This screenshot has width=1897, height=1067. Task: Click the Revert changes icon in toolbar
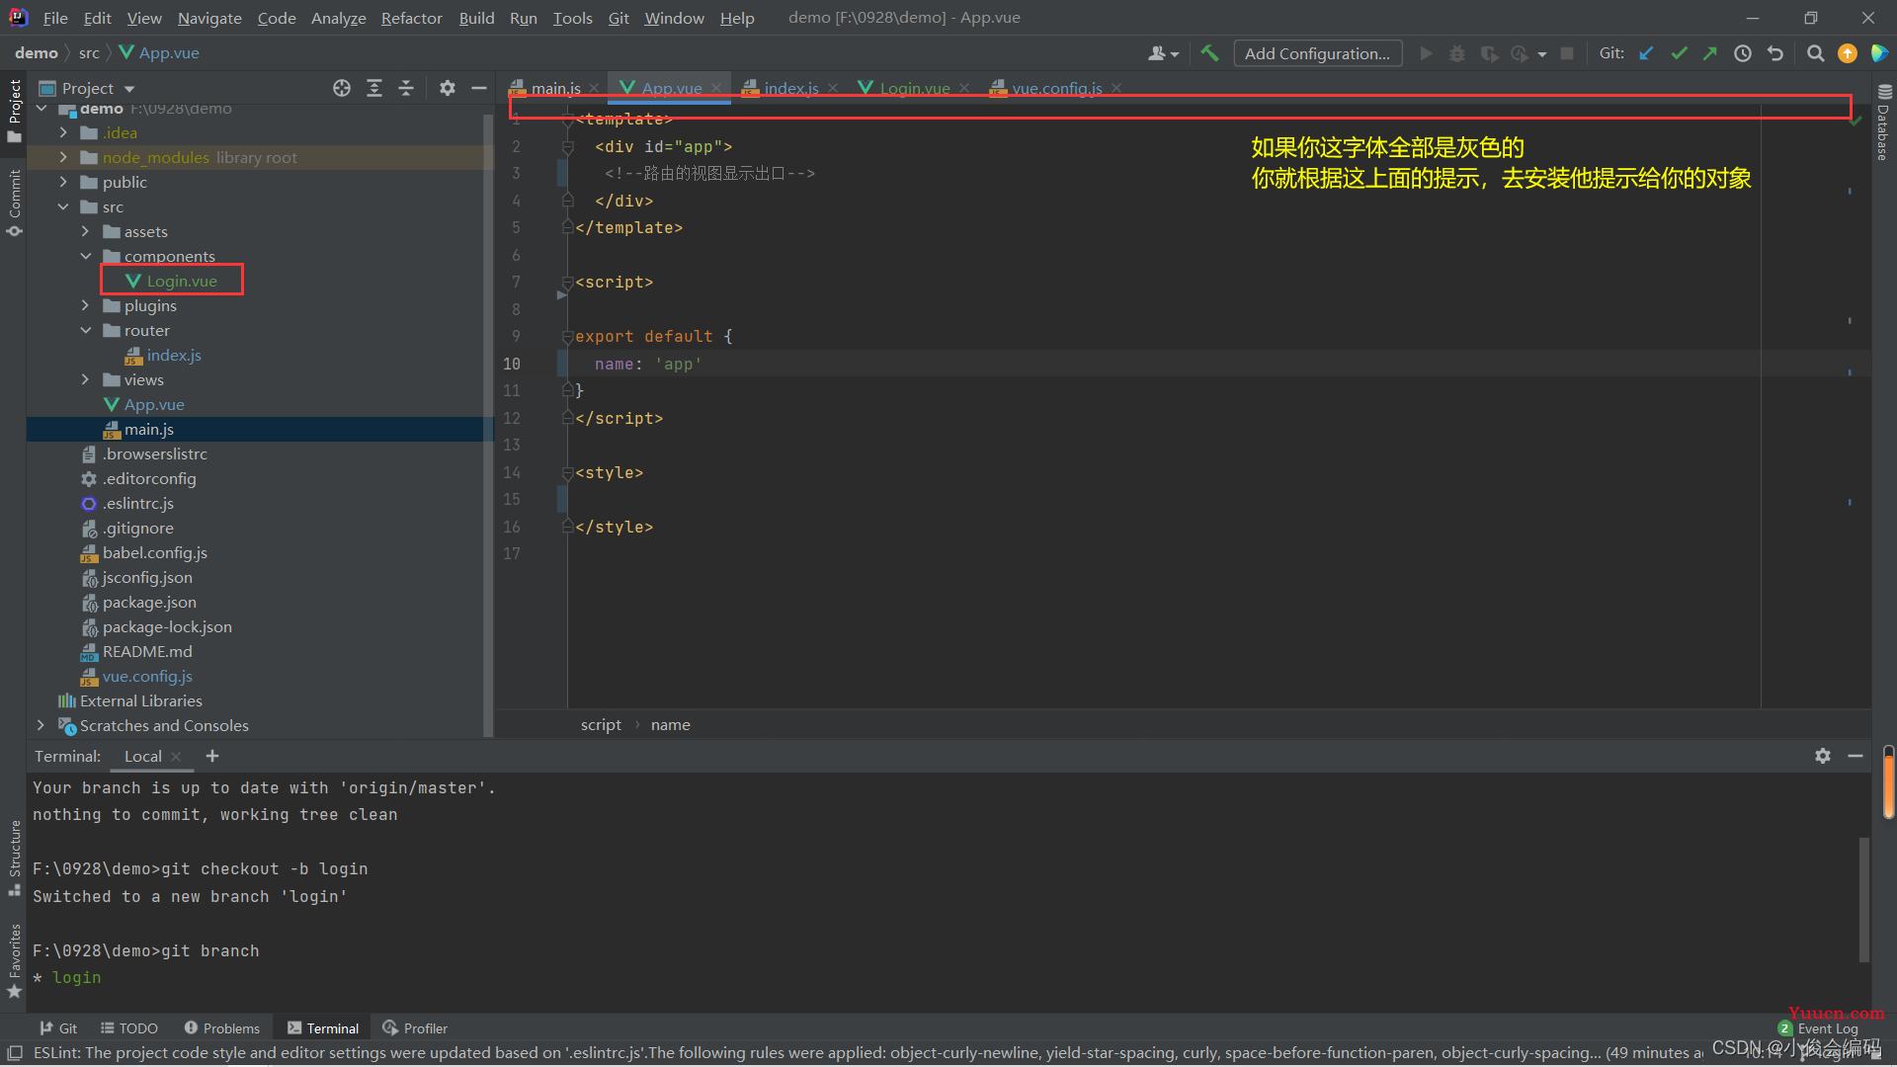(x=1775, y=52)
